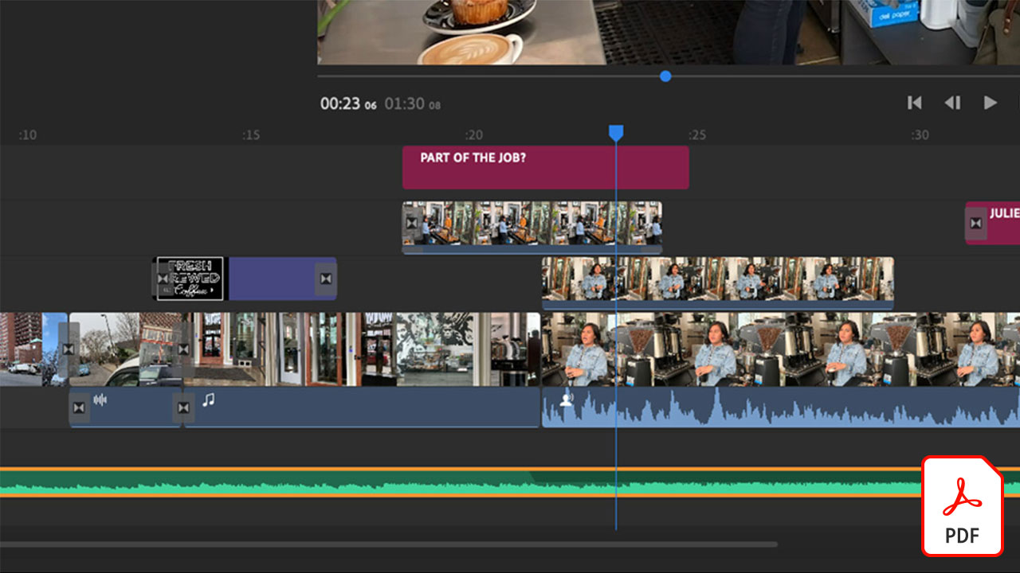
Task: Select the cafe storefront video clip
Action: pos(363,349)
